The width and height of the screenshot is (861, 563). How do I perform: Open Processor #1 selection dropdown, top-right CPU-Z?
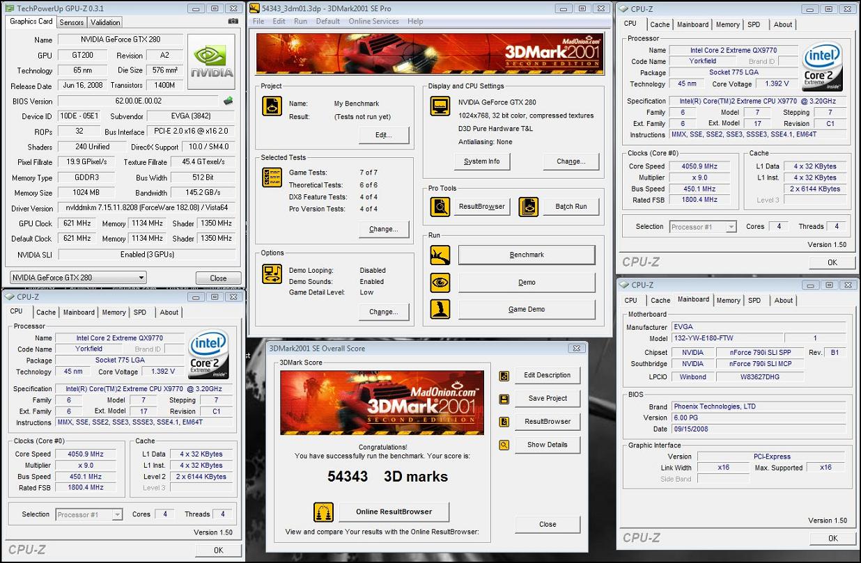(x=703, y=227)
